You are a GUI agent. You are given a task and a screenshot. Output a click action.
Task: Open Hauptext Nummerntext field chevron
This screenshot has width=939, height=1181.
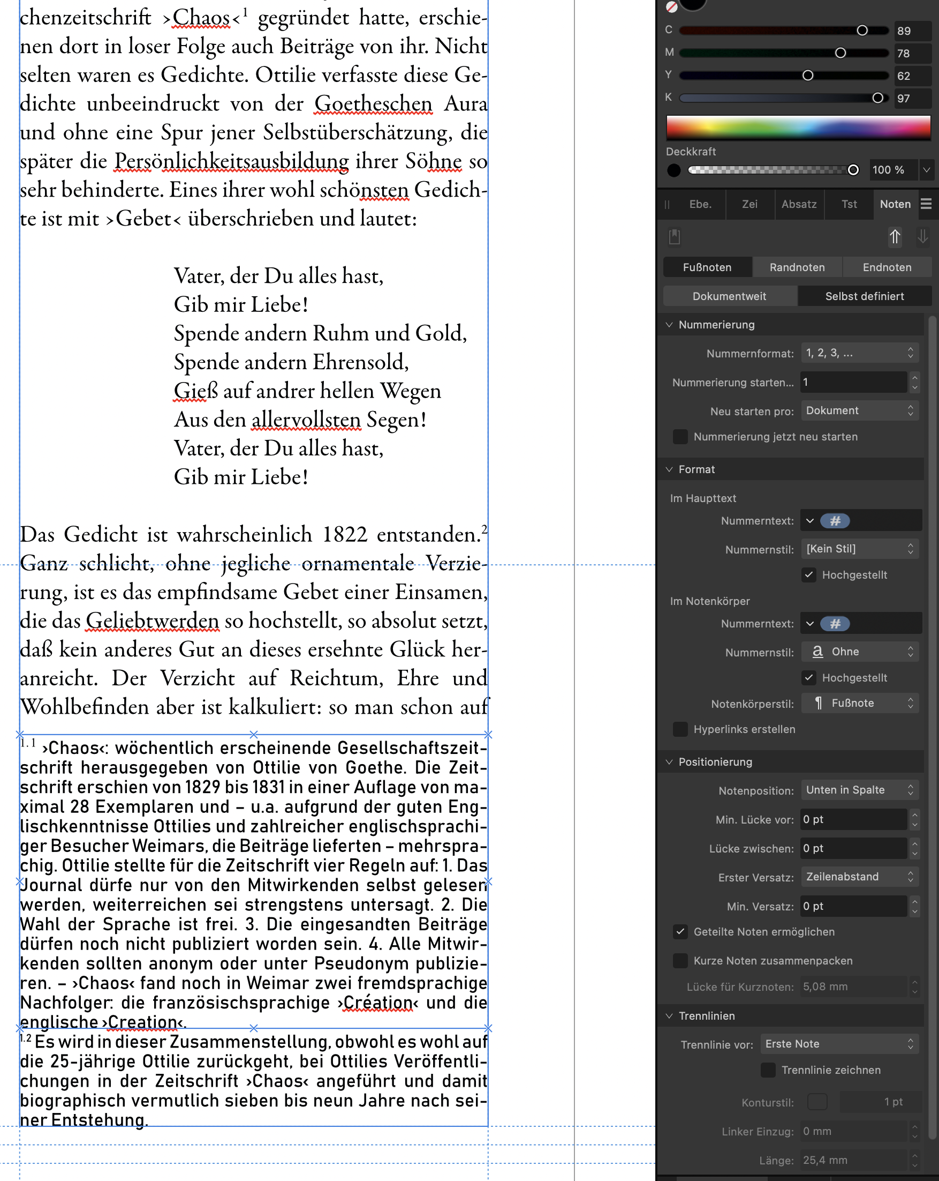pos(810,521)
